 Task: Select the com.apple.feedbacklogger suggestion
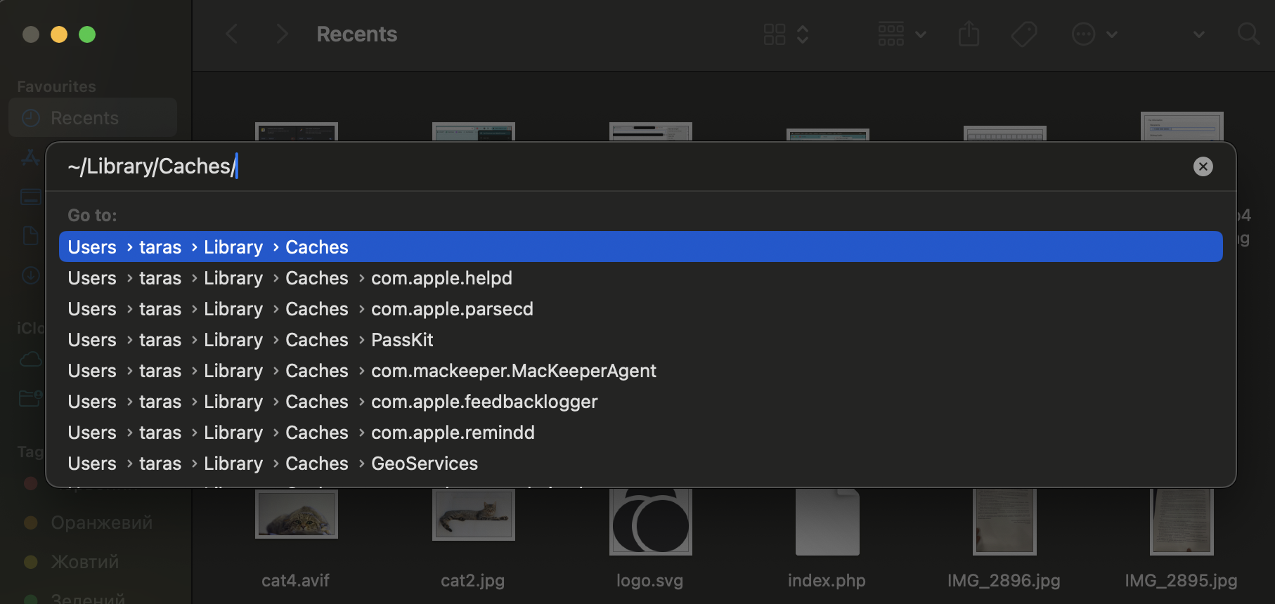[x=640, y=402]
